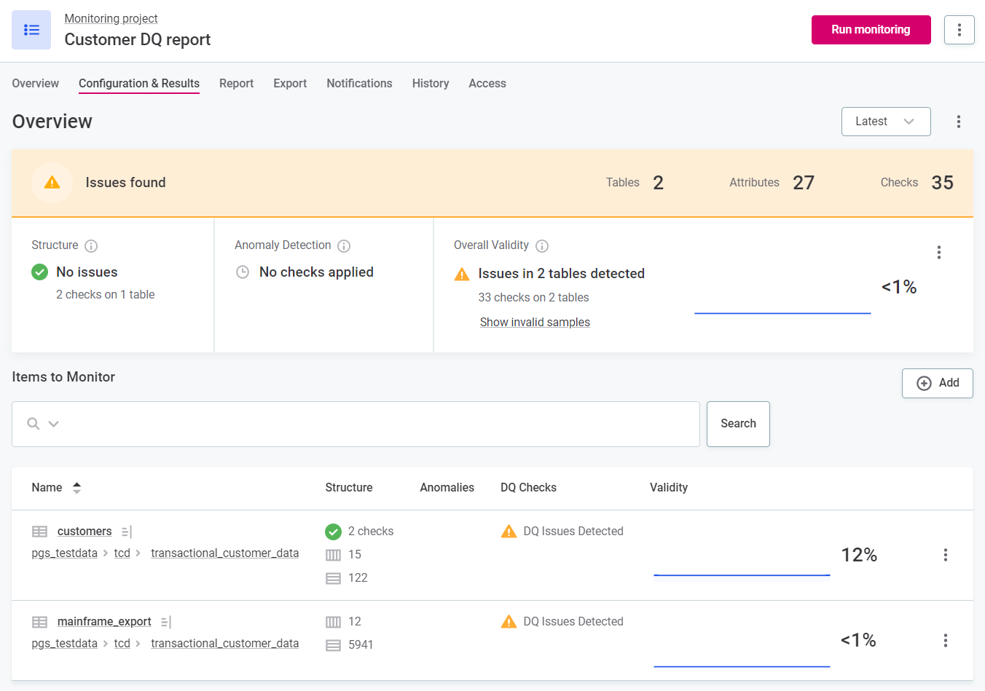Click the profile icon next to mainframe_export
985x691 pixels.
[x=166, y=622]
